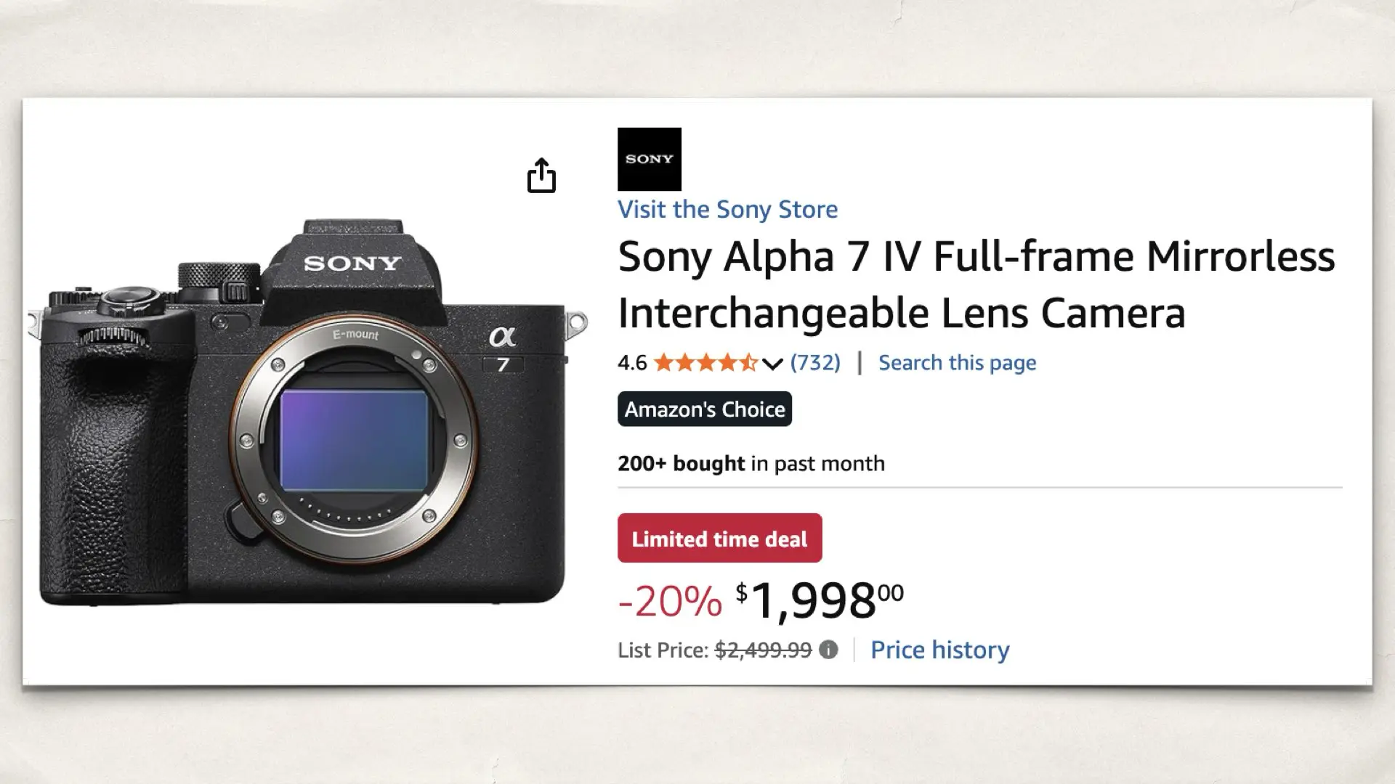Screen dimensions: 1395x784
Task: Click the -20% discount percentage
Action: (x=669, y=598)
